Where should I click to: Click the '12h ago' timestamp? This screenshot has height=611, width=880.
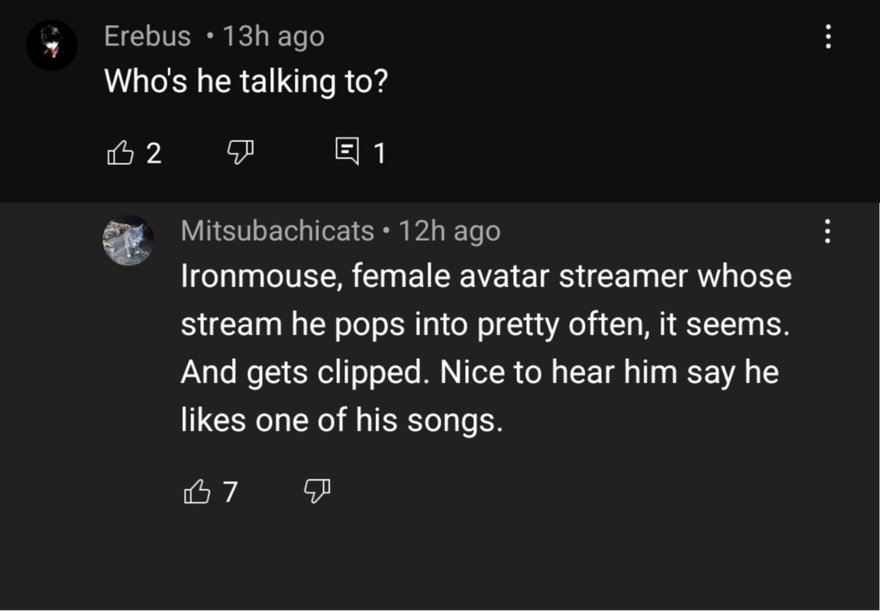[449, 231]
